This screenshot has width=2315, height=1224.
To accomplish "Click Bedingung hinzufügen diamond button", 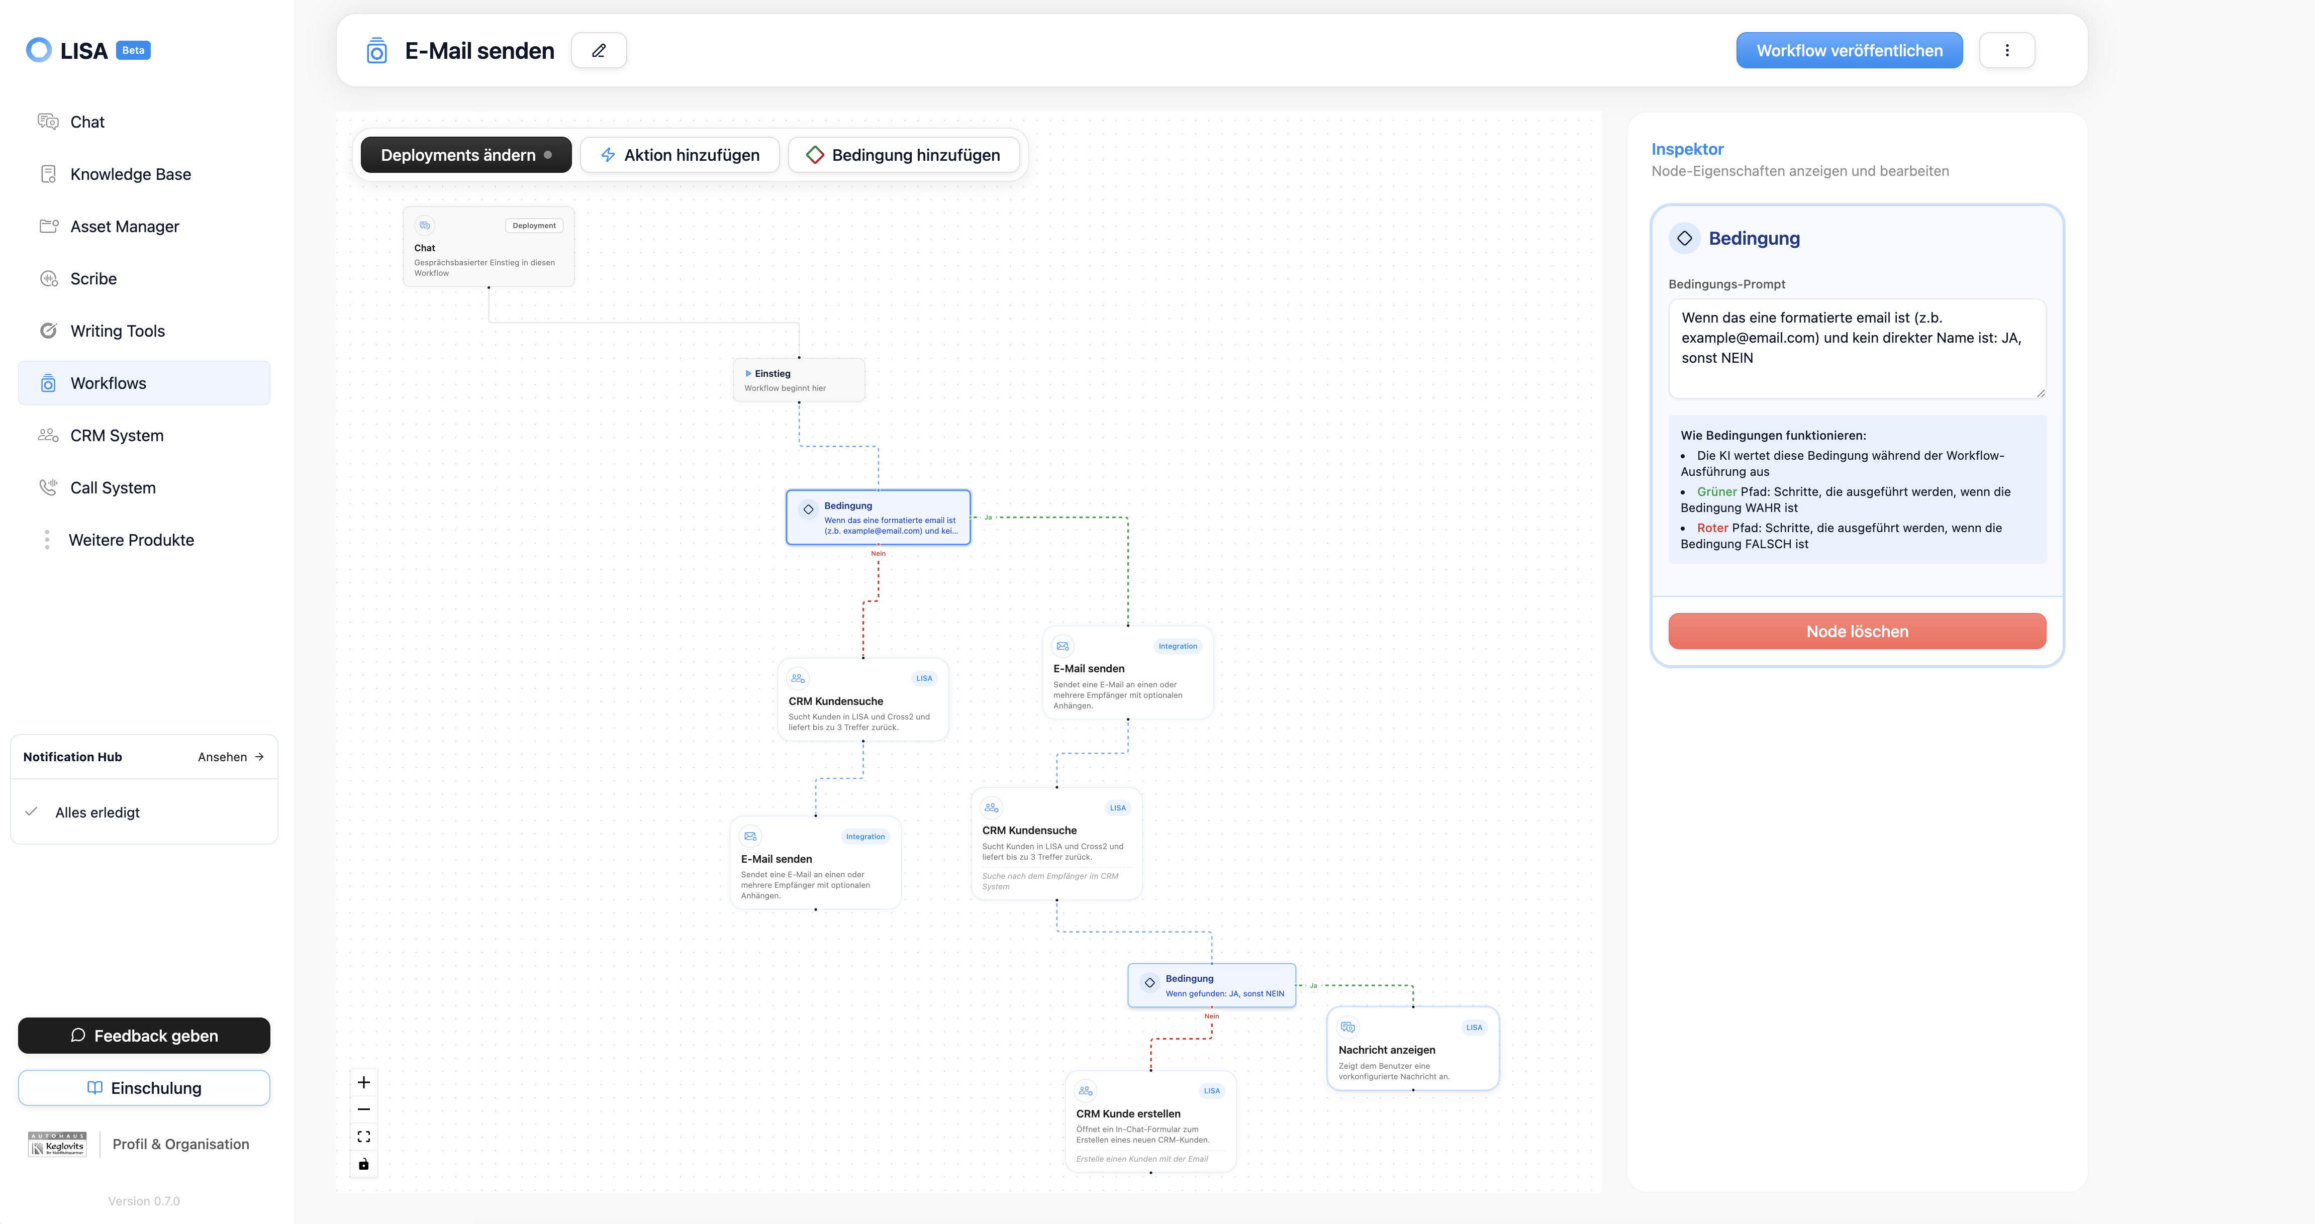I will pyautogui.click(x=903, y=155).
